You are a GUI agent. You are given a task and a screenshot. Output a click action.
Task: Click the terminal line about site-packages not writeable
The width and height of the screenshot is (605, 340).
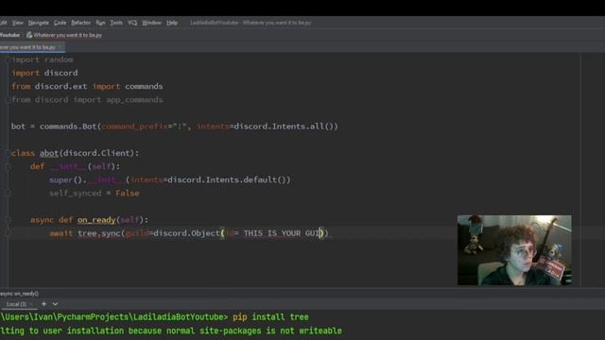171,331
